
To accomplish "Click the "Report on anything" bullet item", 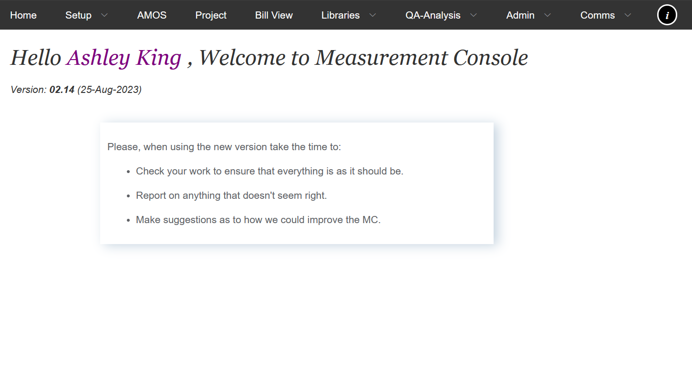I will coord(231,195).
